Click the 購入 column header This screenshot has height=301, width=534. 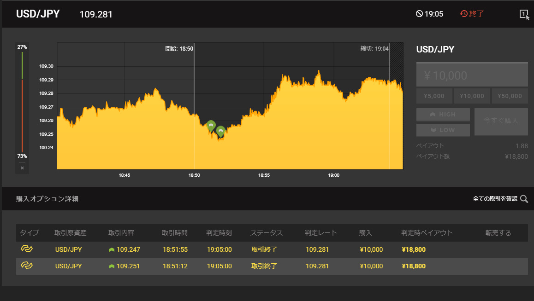coord(365,233)
